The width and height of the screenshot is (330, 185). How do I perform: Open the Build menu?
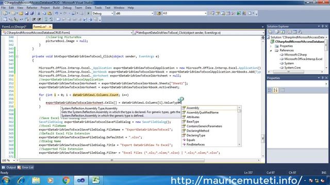(56, 8)
